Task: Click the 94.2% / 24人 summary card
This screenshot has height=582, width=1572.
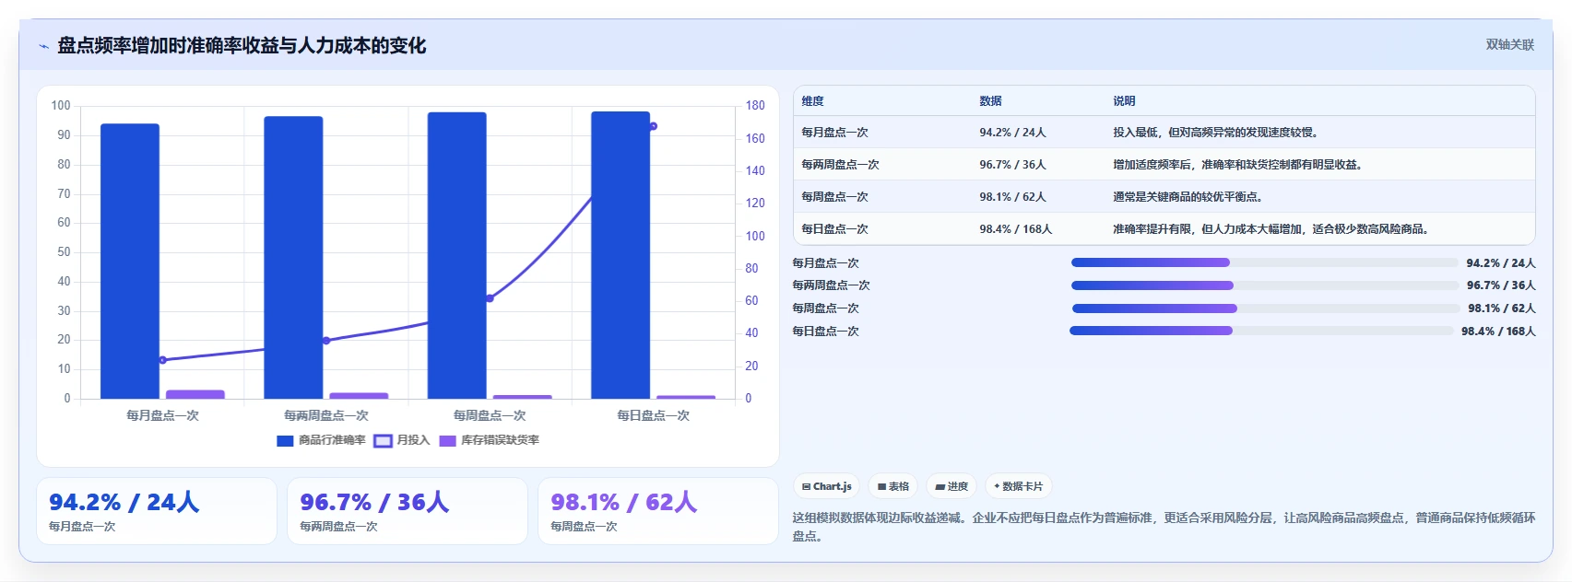Action: 157,511
